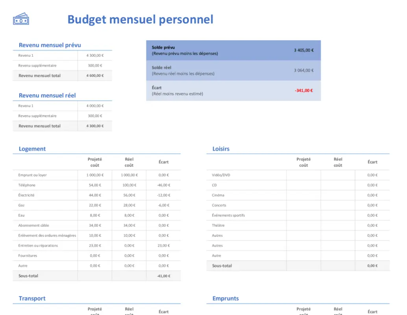Click the Emprunts section heading
The height and width of the screenshot is (315, 407).
click(225, 298)
